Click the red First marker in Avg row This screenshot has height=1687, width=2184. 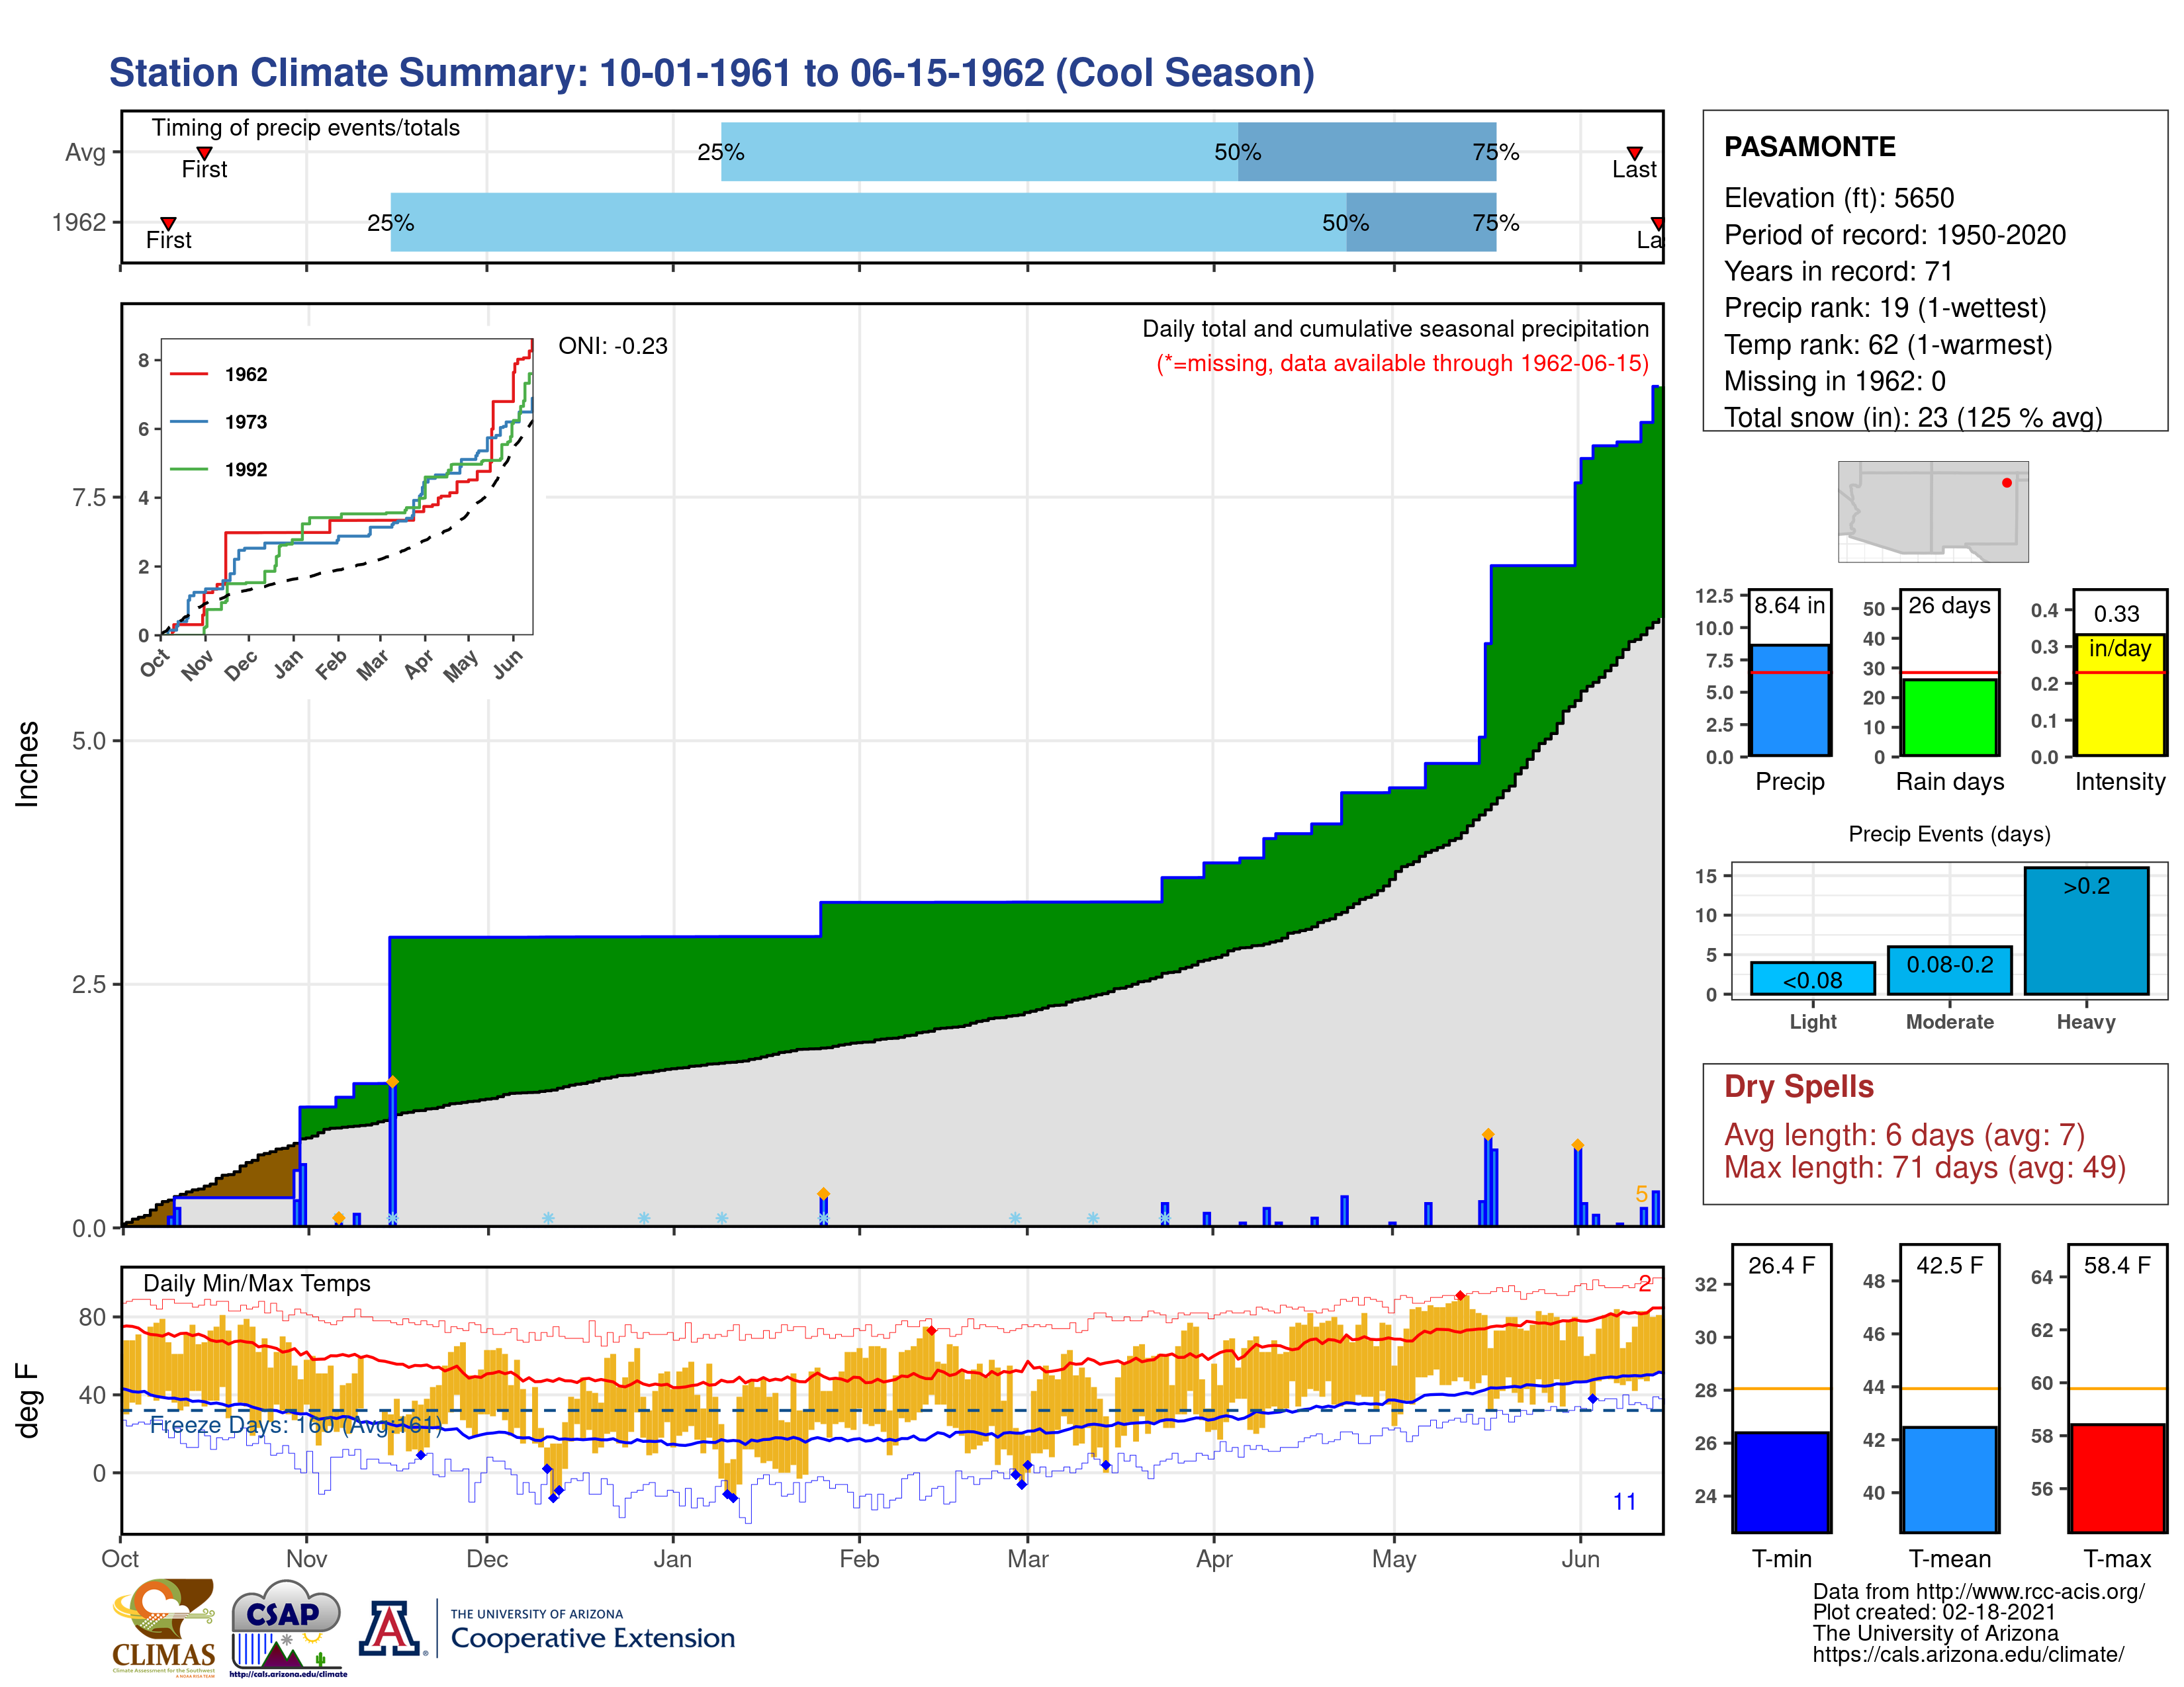point(204,153)
